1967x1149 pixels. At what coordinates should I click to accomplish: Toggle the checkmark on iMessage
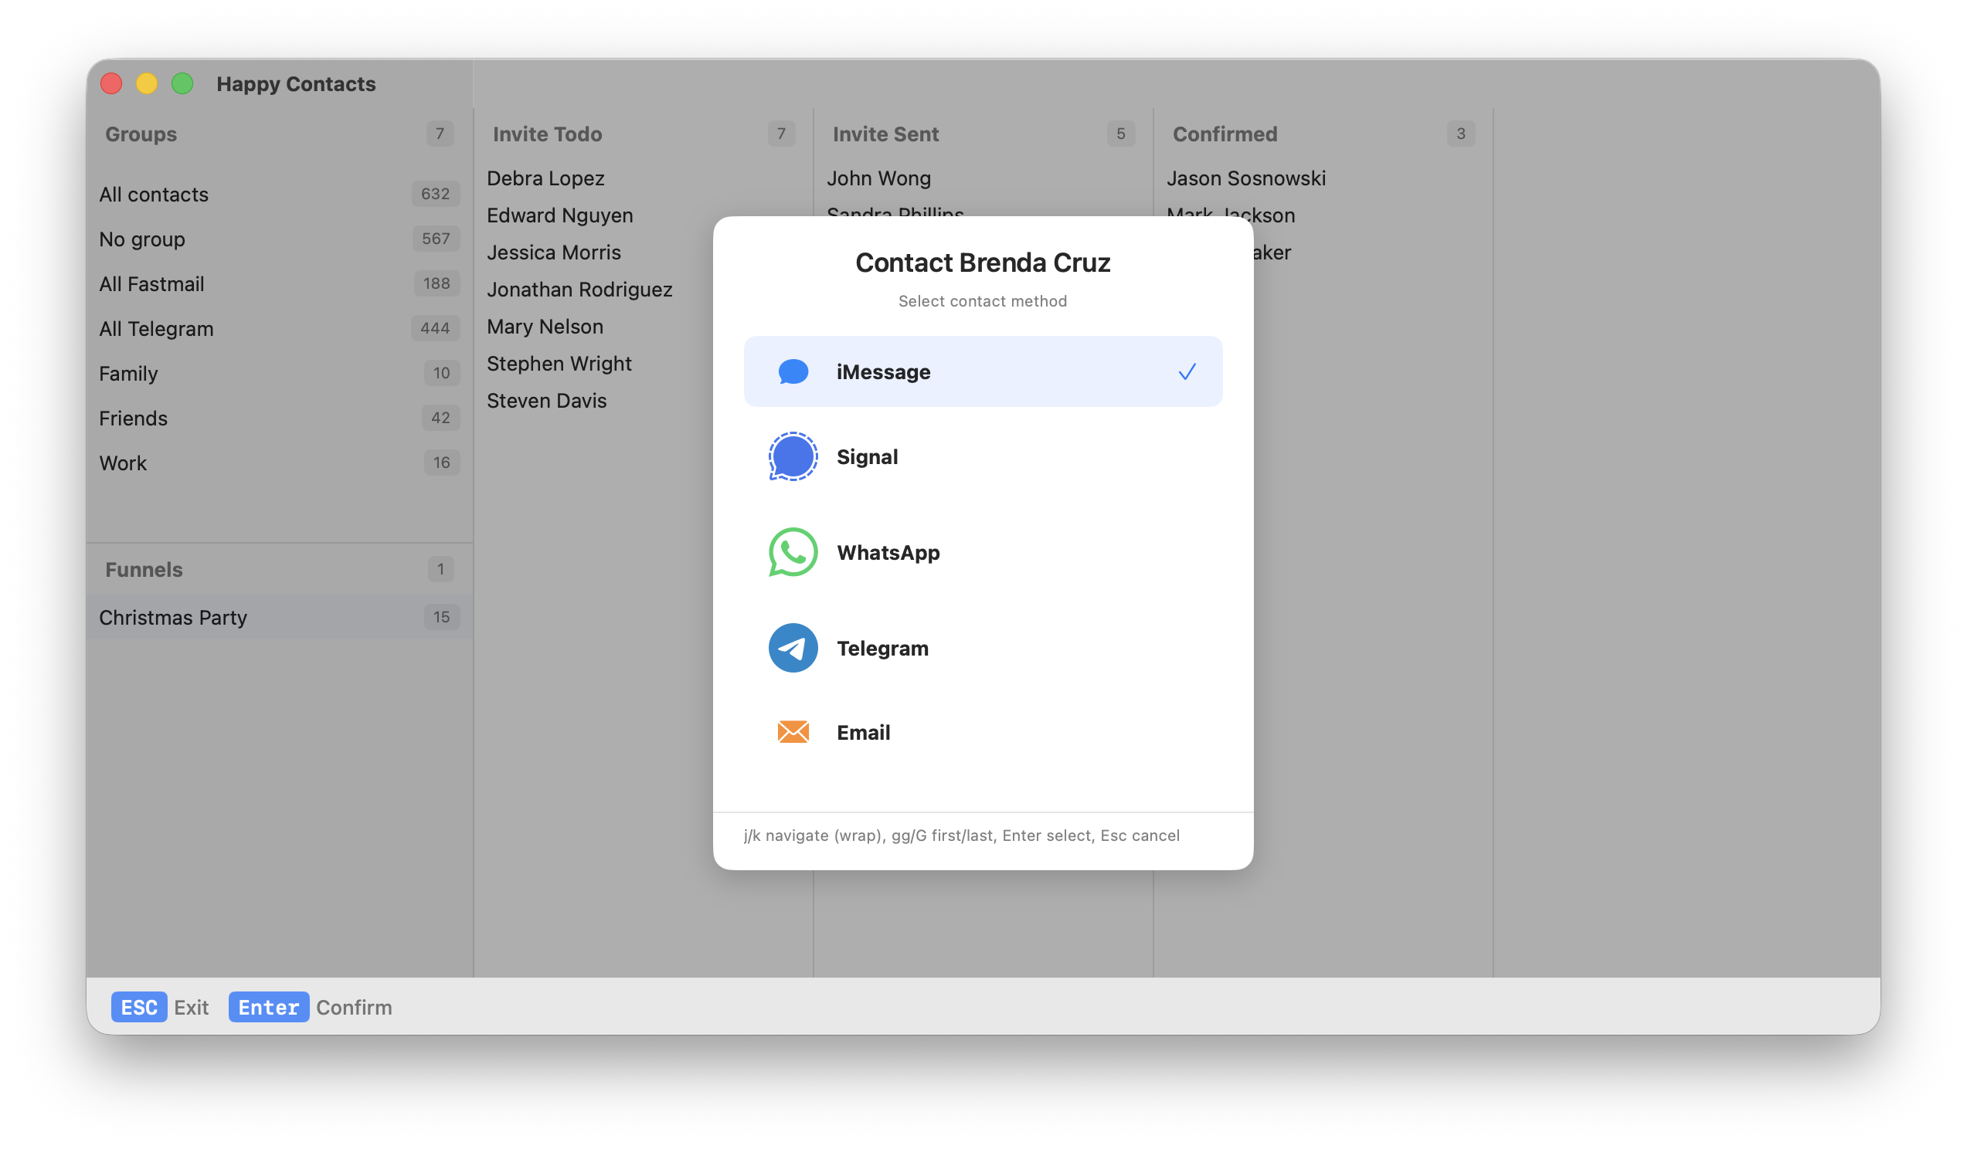click(x=1187, y=372)
